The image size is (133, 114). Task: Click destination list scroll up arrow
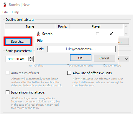point(126,26)
